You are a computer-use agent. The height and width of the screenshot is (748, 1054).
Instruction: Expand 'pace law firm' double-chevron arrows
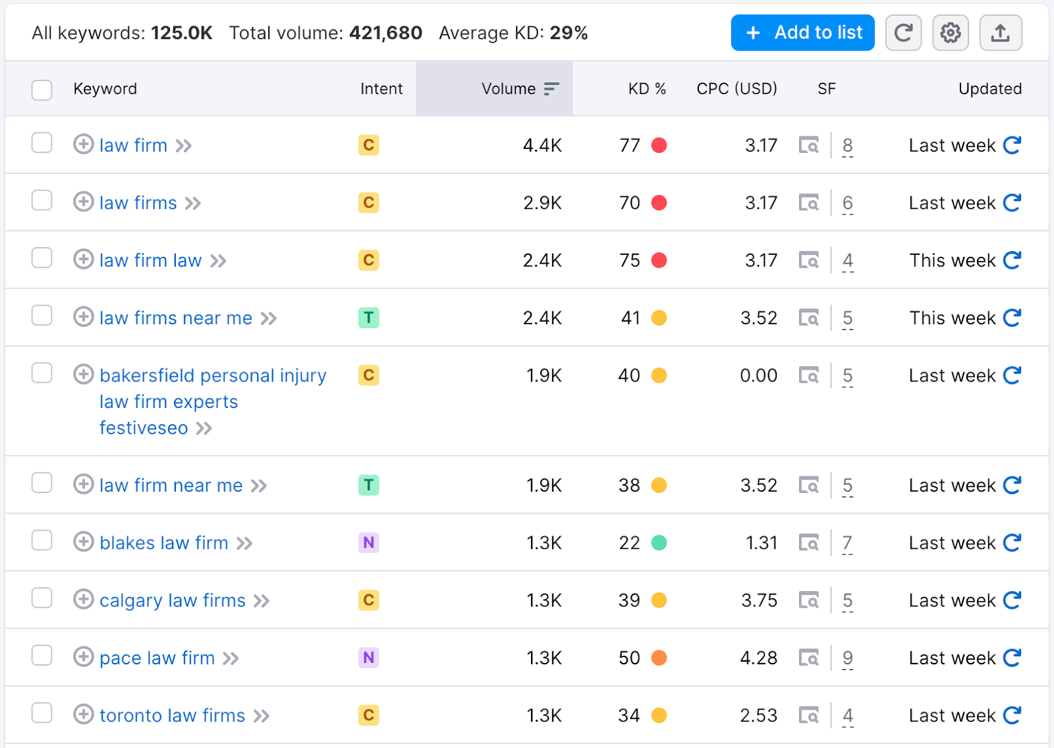click(231, 659)
